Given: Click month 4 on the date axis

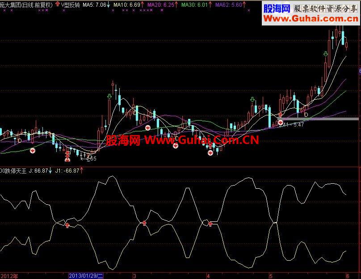Looking at the screenshot, I should click(208, 276).
